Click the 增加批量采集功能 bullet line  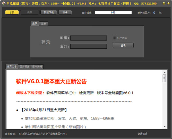click(70, 118)
